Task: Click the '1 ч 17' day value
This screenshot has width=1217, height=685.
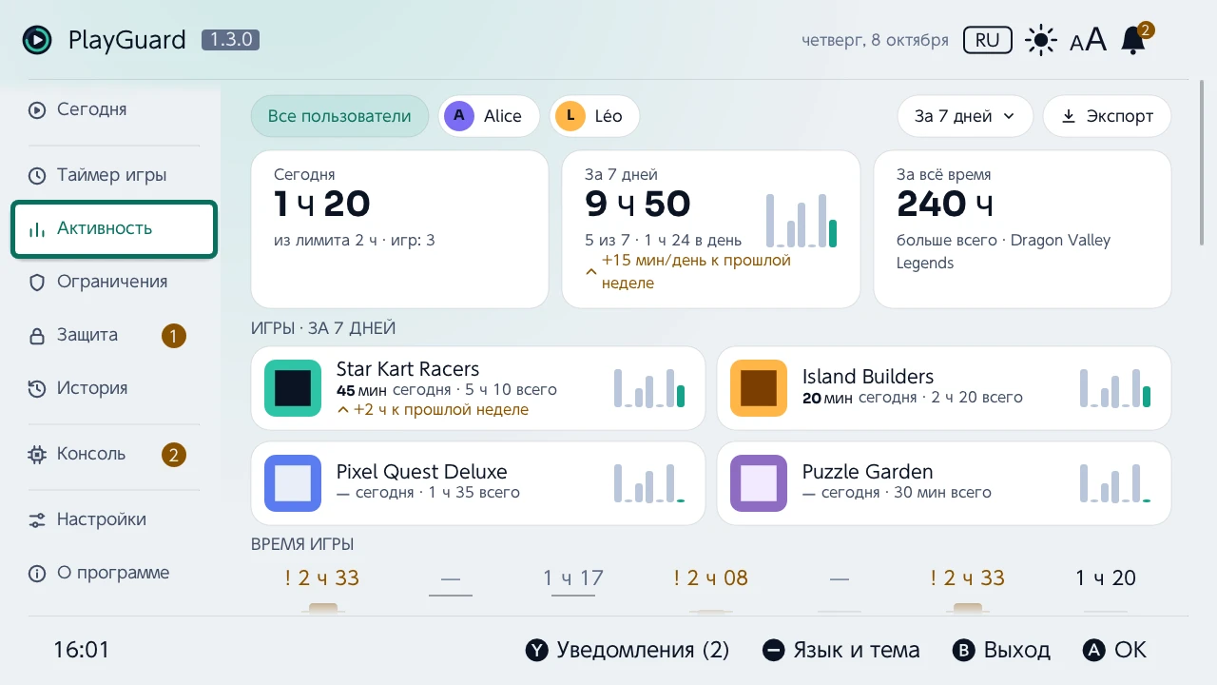Action: [573, 578]
